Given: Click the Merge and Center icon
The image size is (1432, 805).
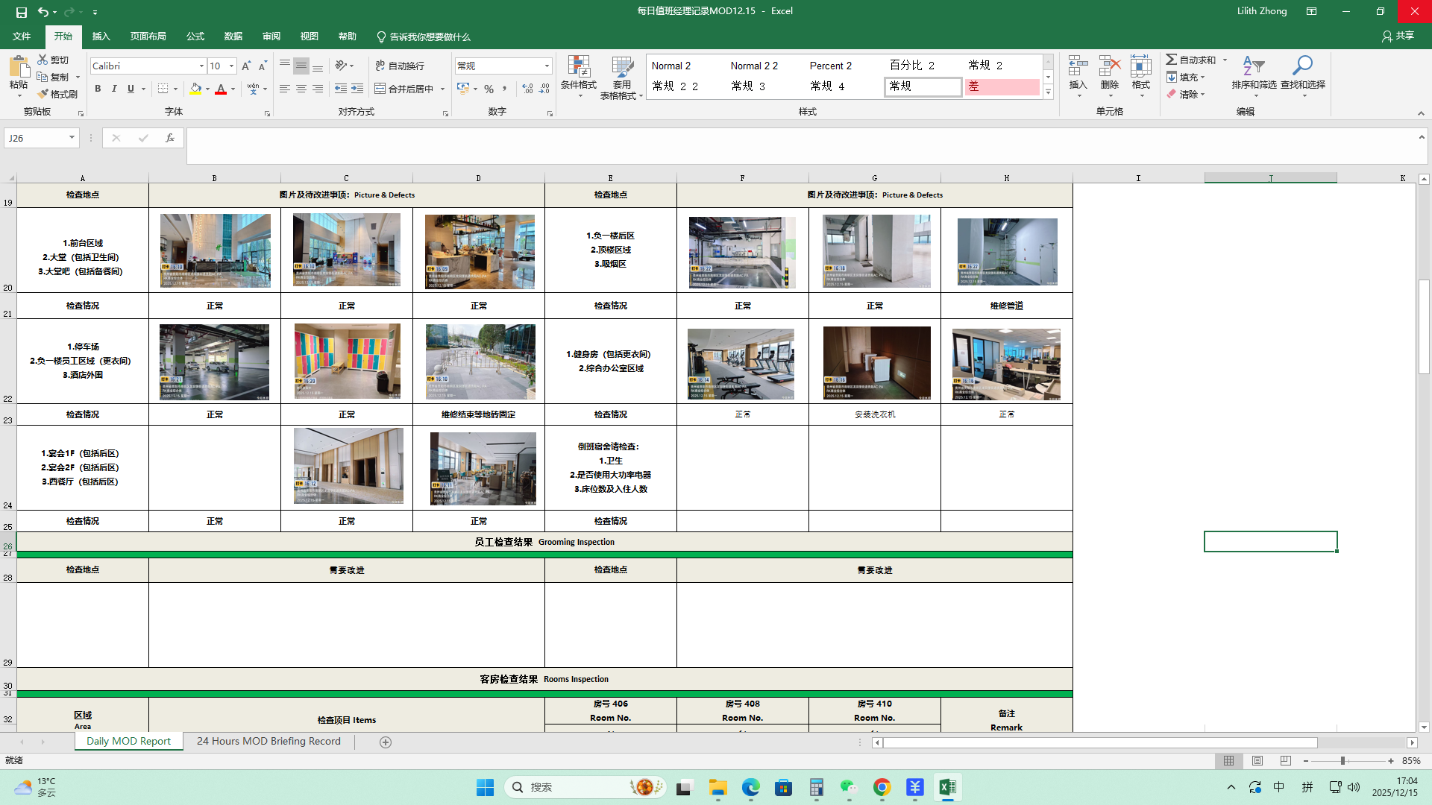Looking at the screenshot, I should [x=380, y=89].
